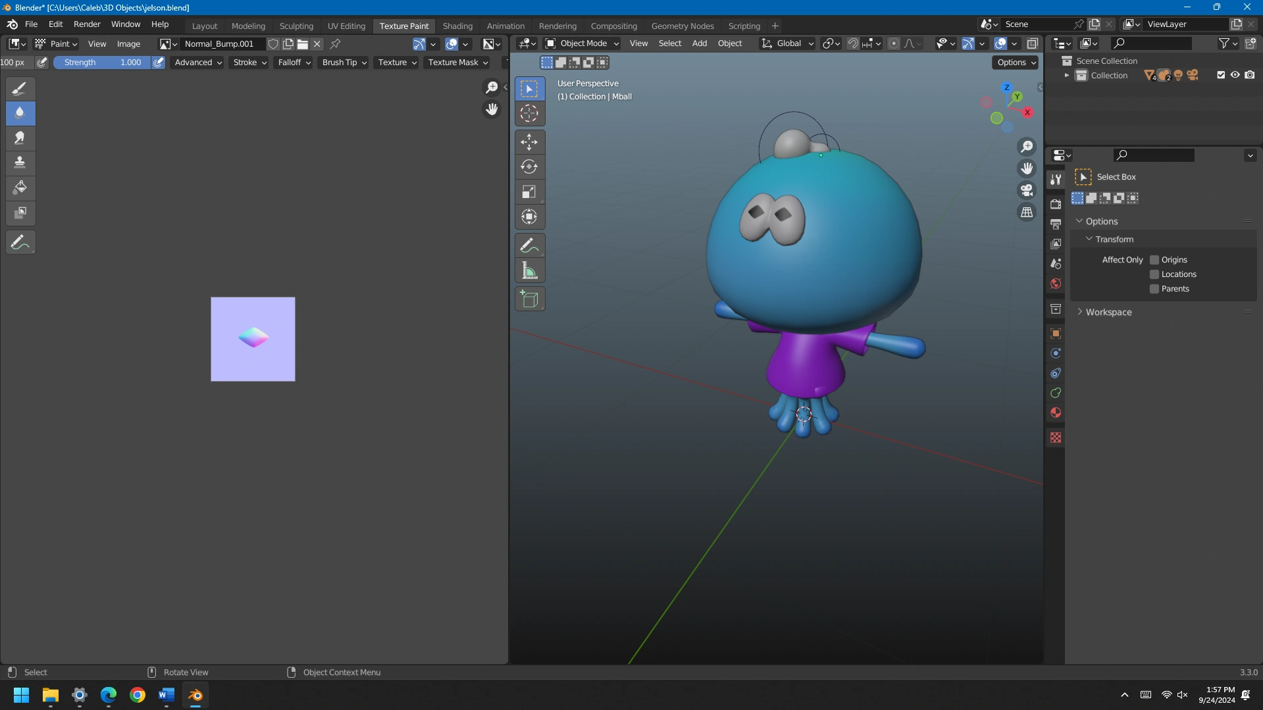This screenshot has width=1263, height=710.
Task: Switch to the Shading workspace tab
Action: point(457,25)
